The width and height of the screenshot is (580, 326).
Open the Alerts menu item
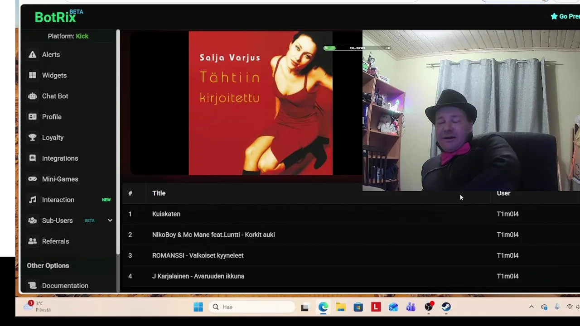[x=51, y=54]
